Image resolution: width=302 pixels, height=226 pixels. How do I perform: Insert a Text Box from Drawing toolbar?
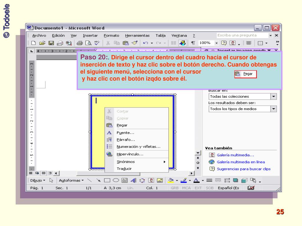pos(124,180)
